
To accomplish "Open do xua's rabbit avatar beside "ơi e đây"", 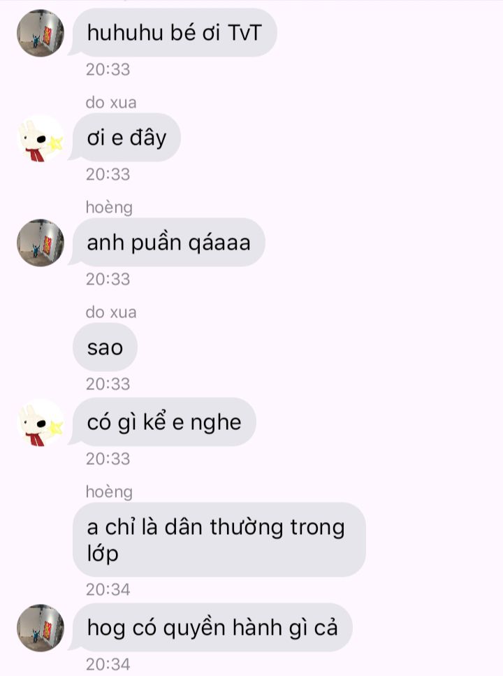I will [x=41, y=138].
